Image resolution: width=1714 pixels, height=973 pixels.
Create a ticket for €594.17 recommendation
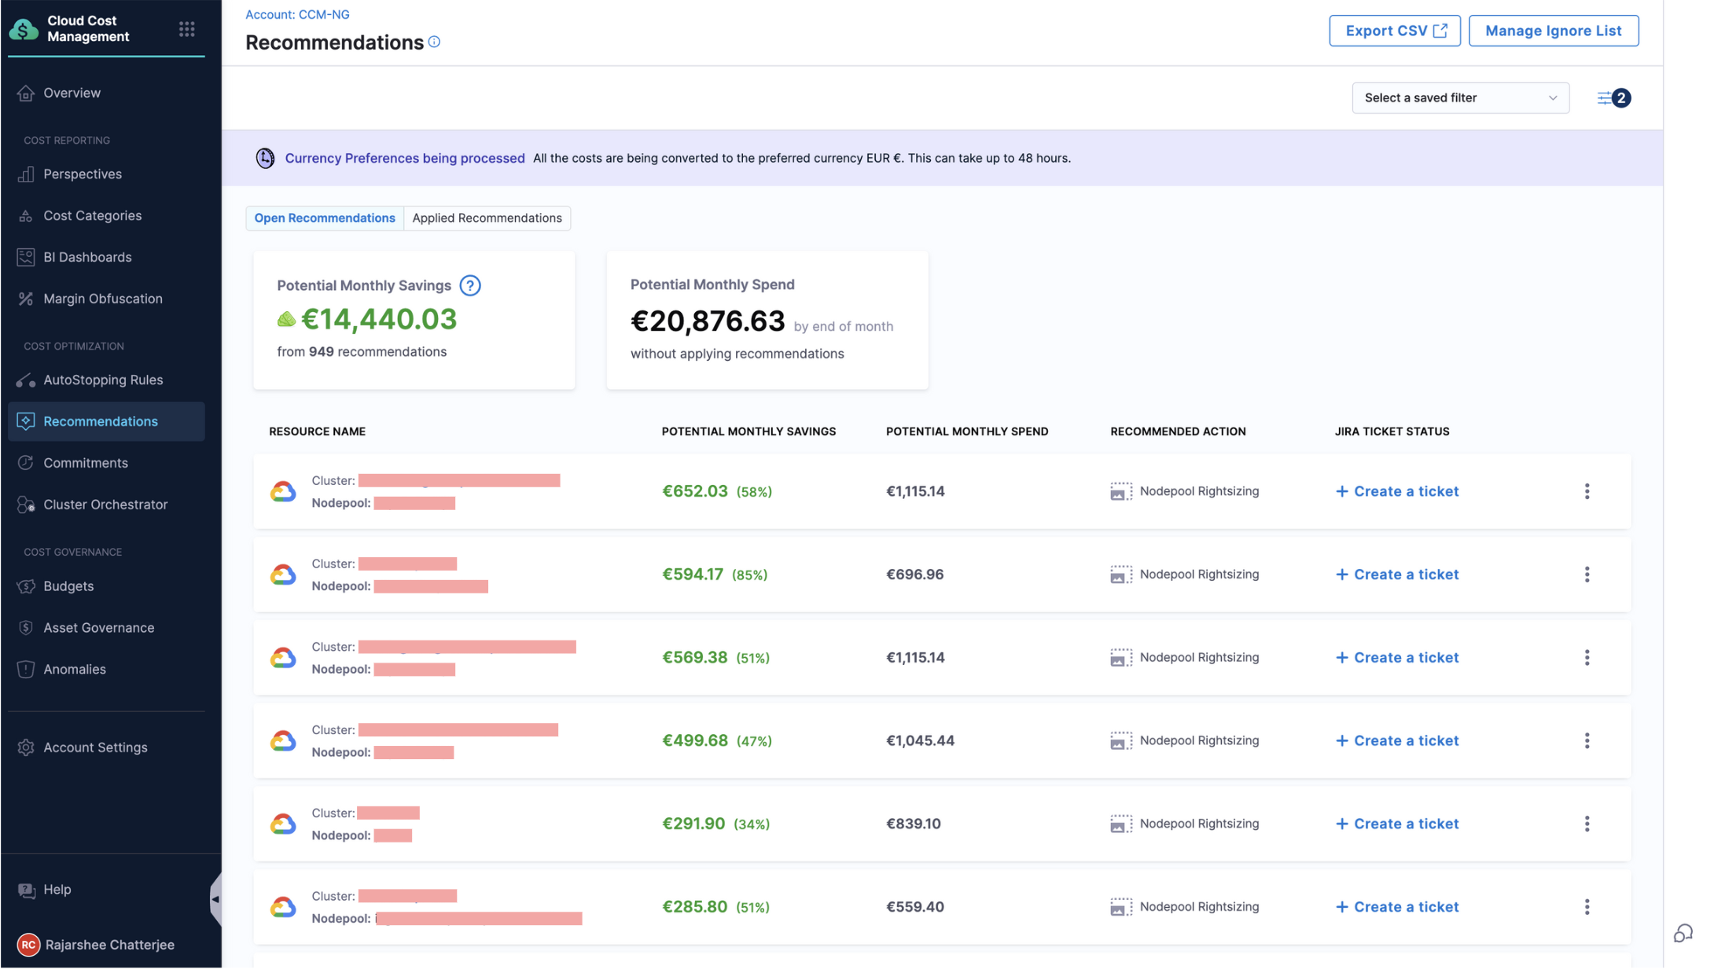point(1397,575)
